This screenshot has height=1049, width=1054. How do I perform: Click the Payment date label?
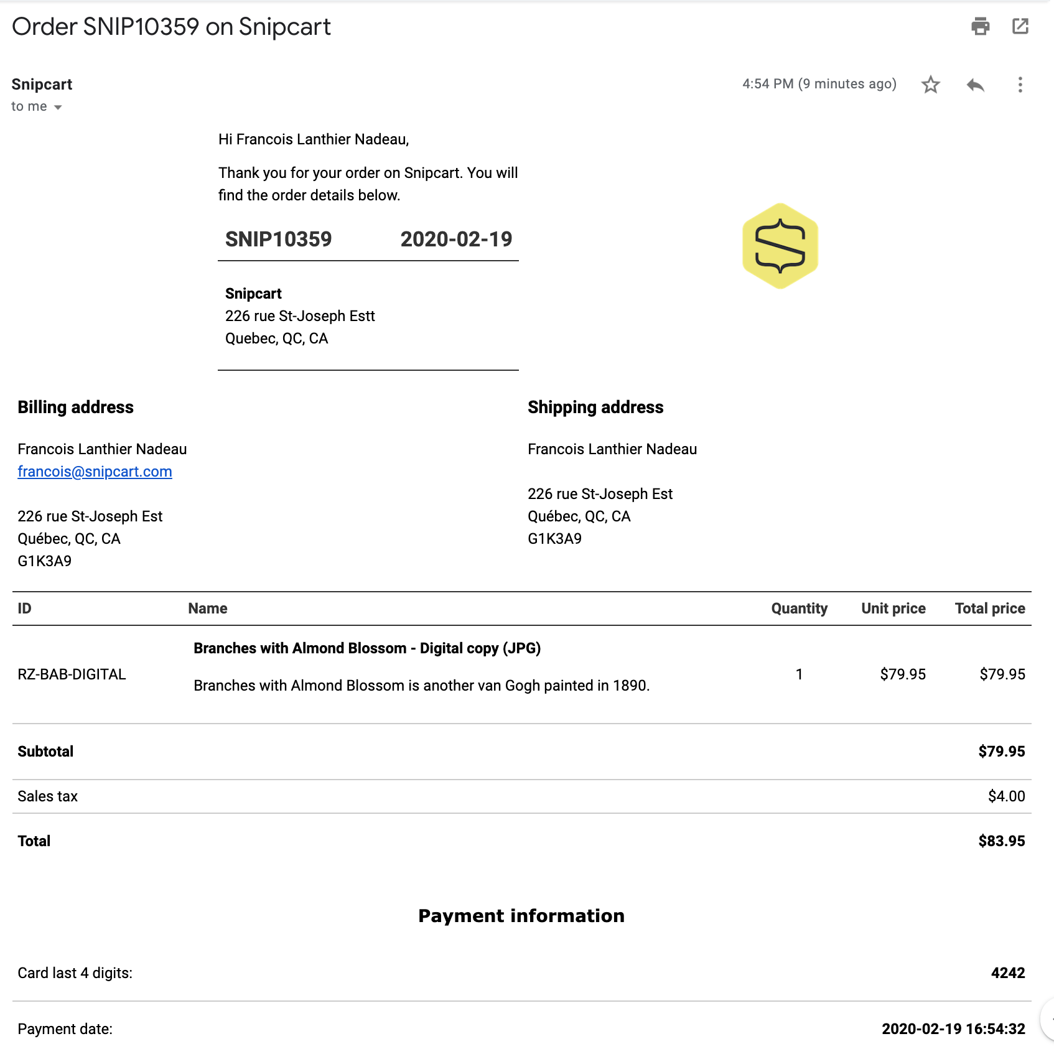coord(65,1029)
